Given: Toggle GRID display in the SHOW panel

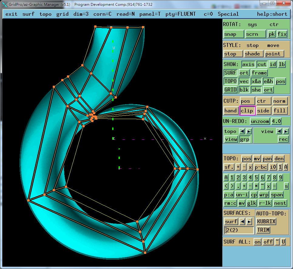Looking at the screenshot, I should 230,90.
